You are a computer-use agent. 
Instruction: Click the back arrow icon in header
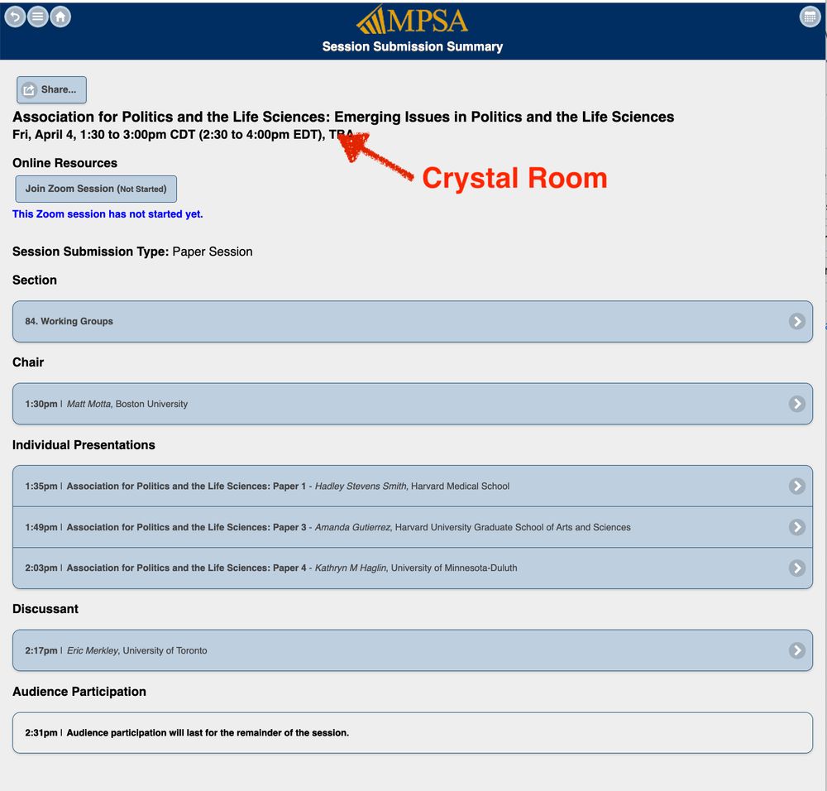pyautogui.click(x=15, y=17)
